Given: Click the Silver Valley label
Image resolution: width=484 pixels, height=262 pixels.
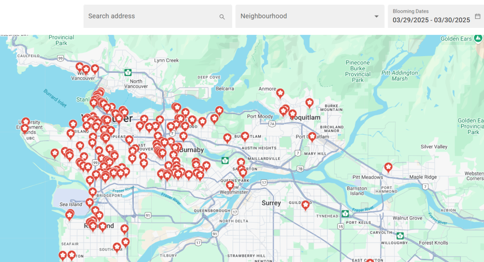Looking at the screenshot, I should click(x=434, y=147).
